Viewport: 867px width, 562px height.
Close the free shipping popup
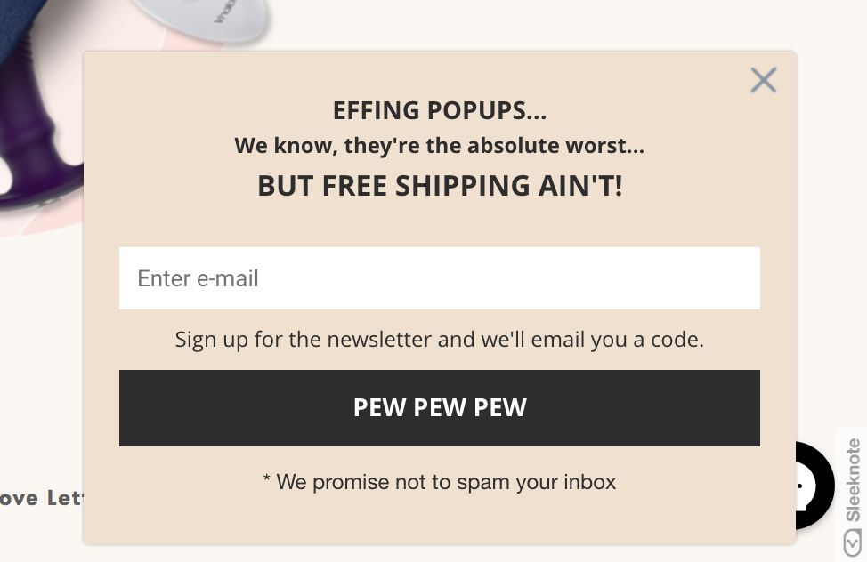click(x=763, y=80)
